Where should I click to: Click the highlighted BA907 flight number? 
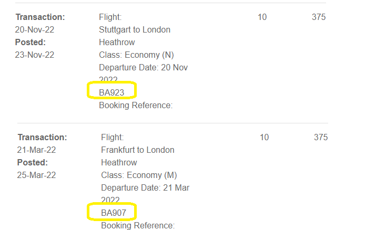tap(114, 213)
